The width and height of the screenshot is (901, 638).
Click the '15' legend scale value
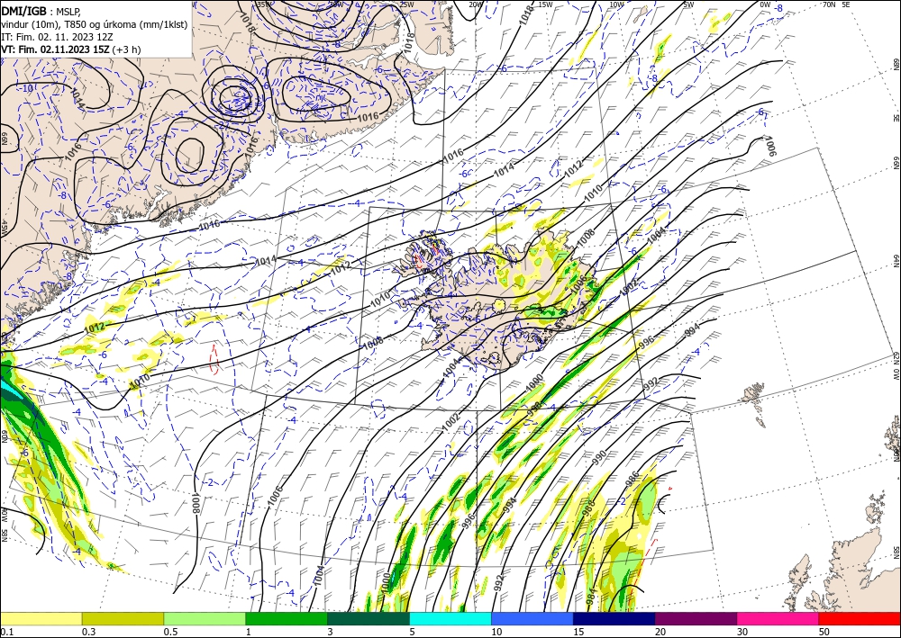(578, 632)
